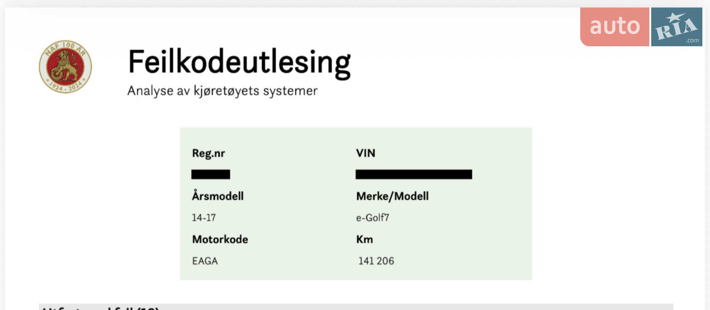Viewport: 710px width, 310px height.
Task: Click the Km label
Action: pos(365,239)
